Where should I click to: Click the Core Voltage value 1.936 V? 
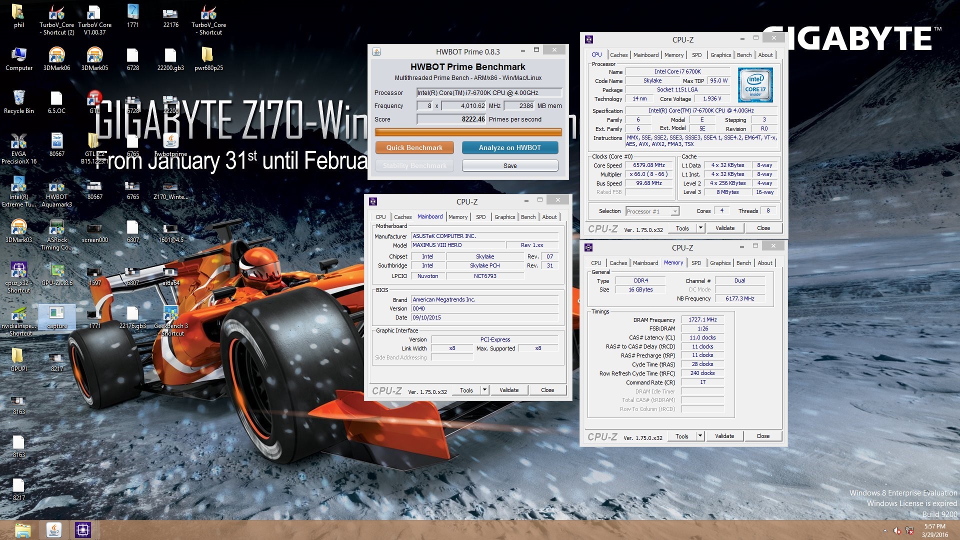pos(712,98)
